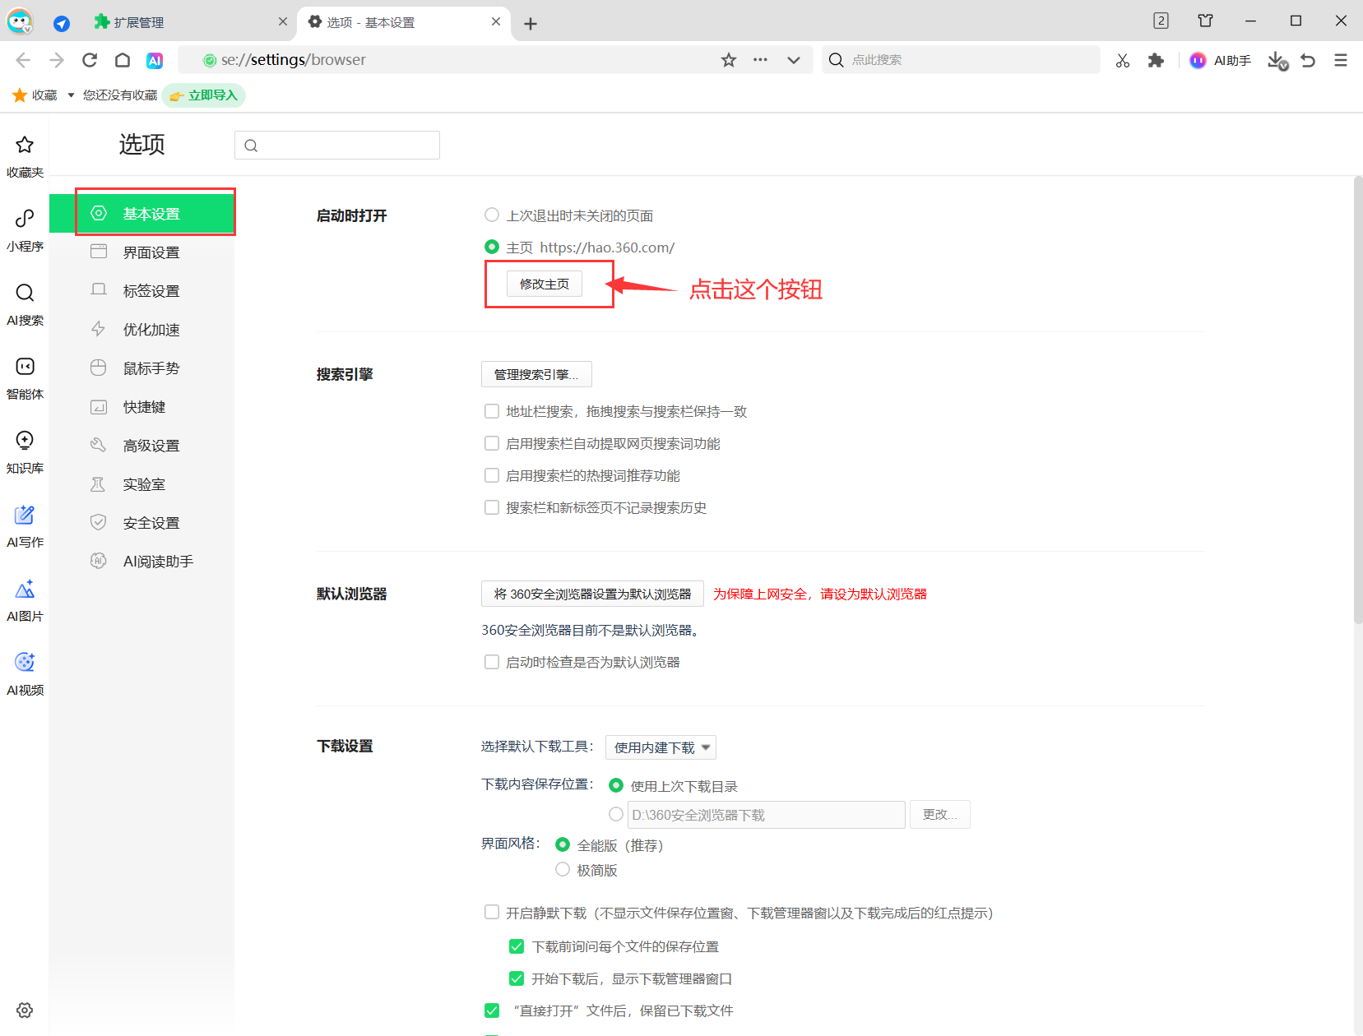
Task: Click the AI写作 sidebar icon
Action: [x=25, y=525]
